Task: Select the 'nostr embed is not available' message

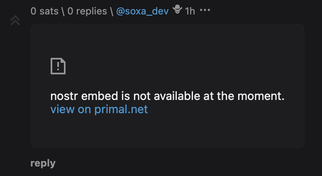Action: tap(167, 96)
